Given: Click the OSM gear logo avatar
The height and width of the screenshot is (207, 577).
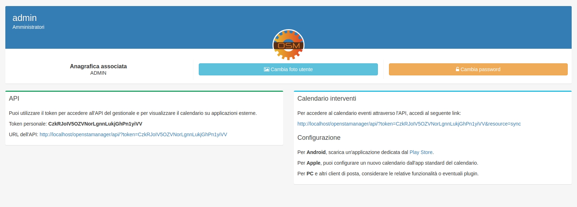Looking at the screenshot, I should pyautogui.click(x=288, y=45).
